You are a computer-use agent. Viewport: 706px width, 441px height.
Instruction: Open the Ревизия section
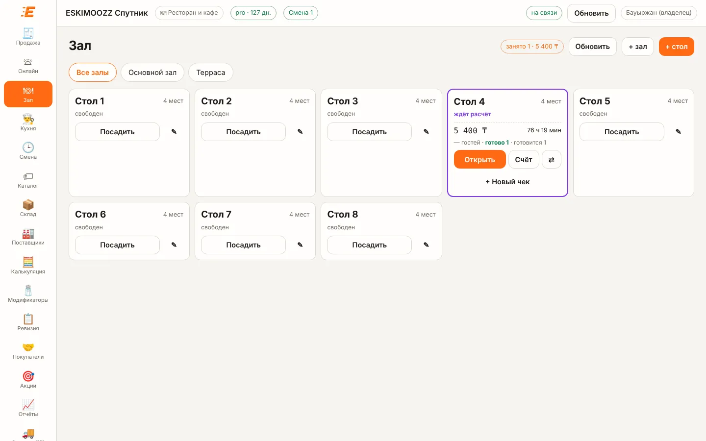point(28,323)
